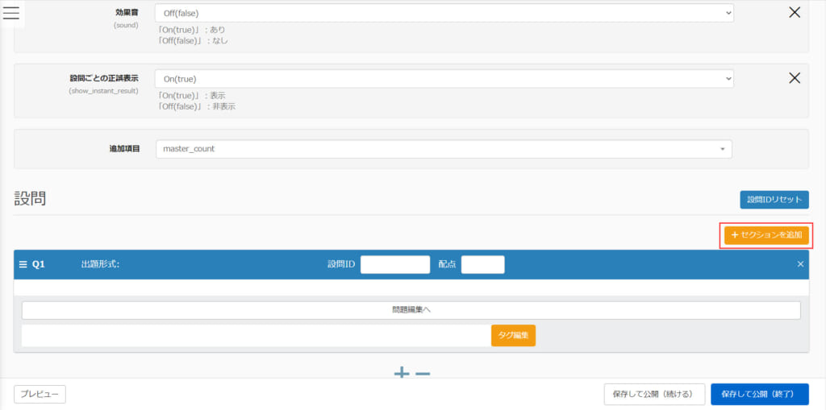Remove the 設問ごとの正誤表示 setting row

794,78
